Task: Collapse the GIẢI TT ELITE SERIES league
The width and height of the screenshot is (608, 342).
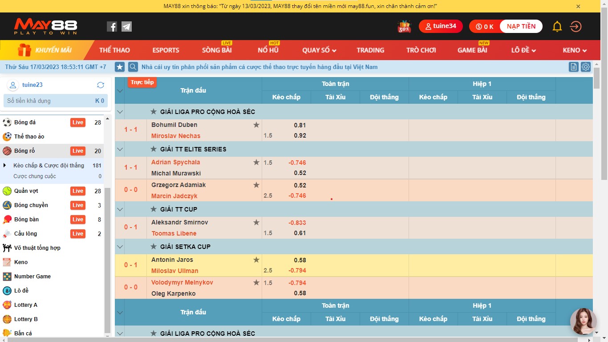Action: tap(119, 149)
